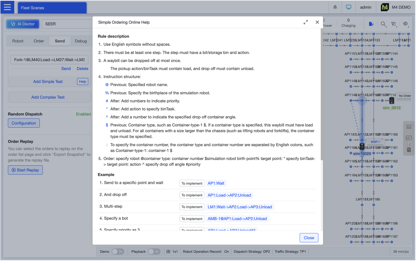This screenshot has width=416, height=261.
Task: Open the order creation pencil icon
Action: (x=371, y=24)
